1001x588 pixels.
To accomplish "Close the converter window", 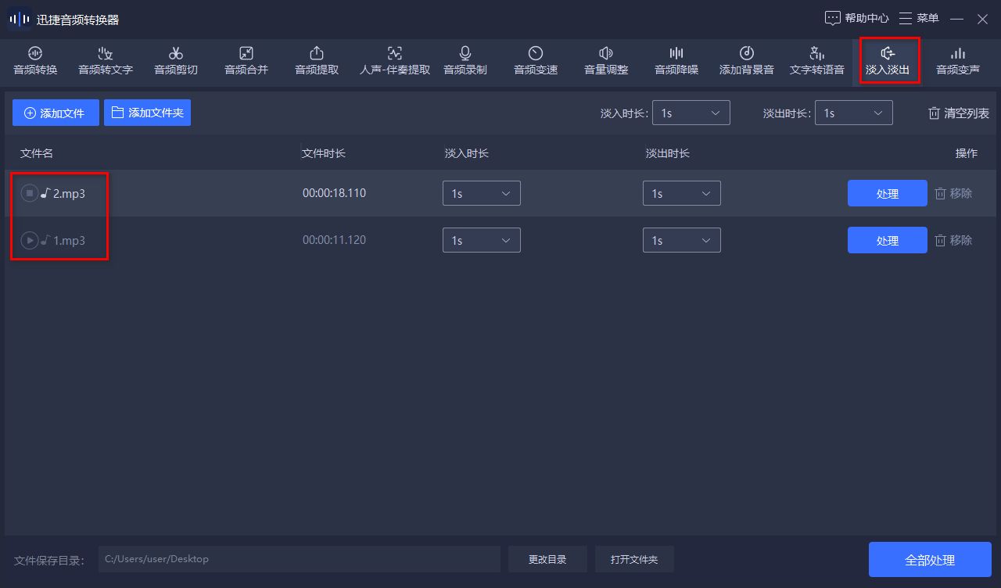I will click(x=982, y=18).
